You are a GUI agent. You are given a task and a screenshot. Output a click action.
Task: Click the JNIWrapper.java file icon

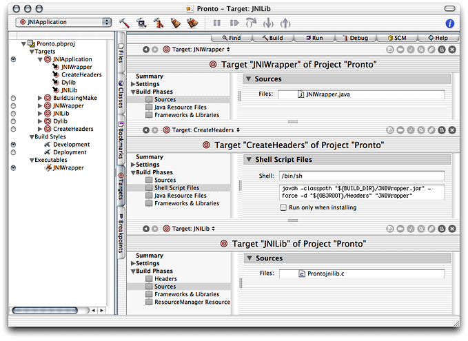tap(301, 94)
